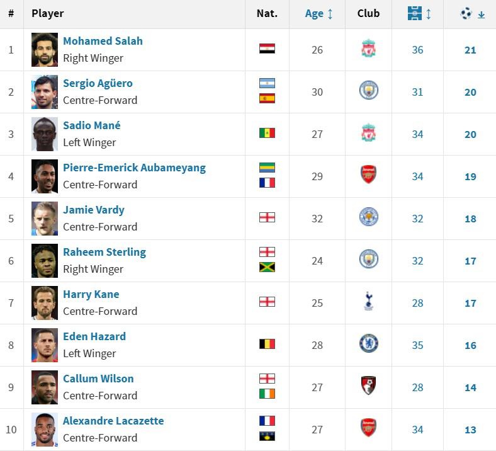Click the Tottenham crest in Harry Kane's row
Image resolution: width=496 pixels, height=451 pixels.
tap(368, 302)
